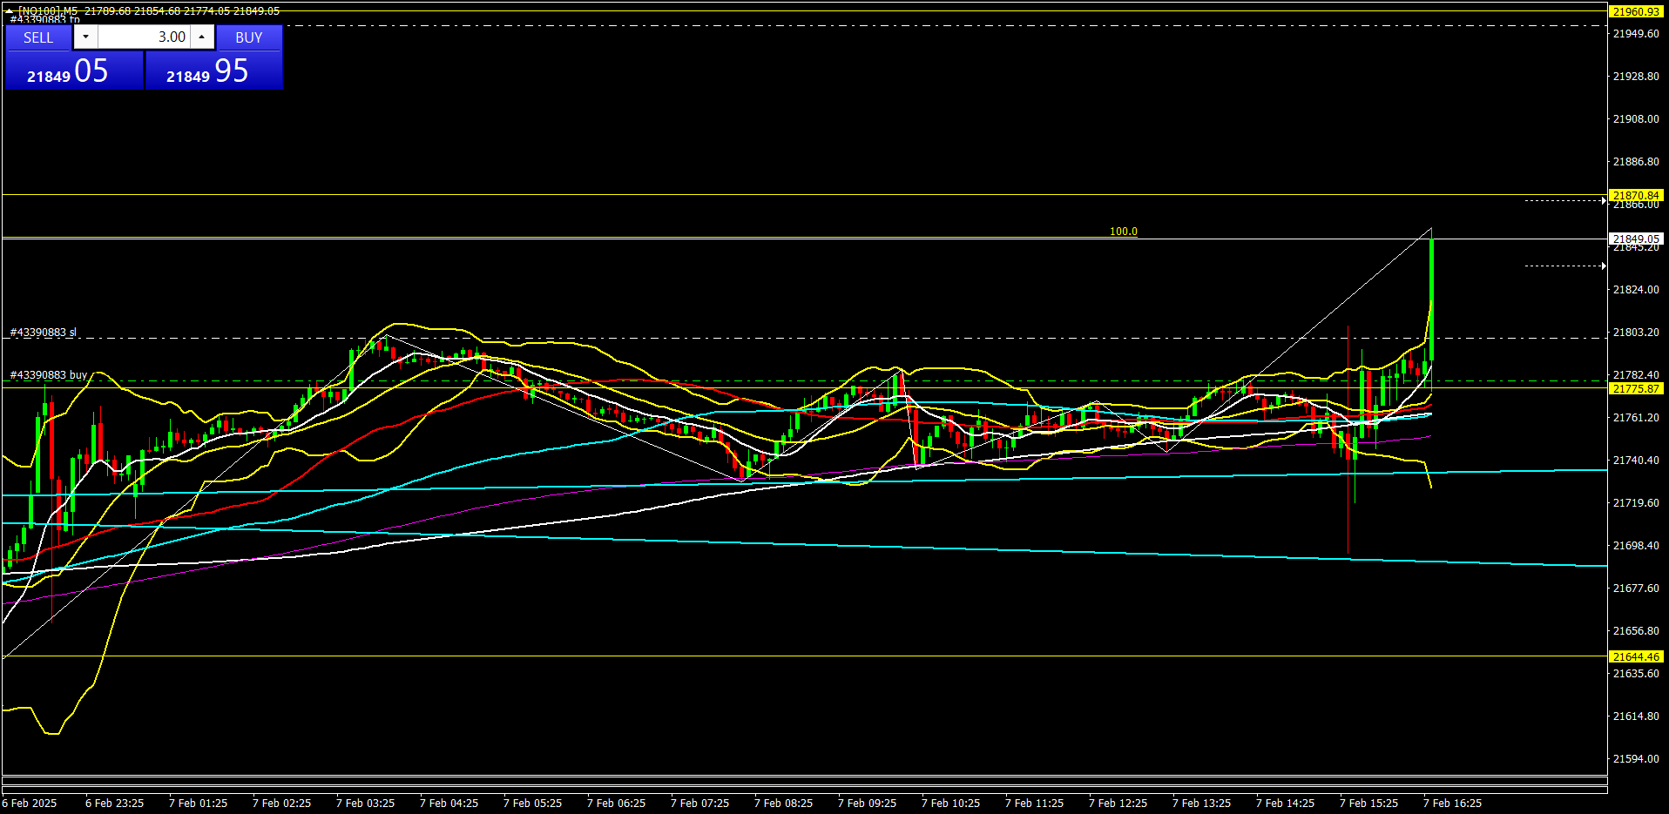Click the 21644.46 yellow price label
The height and width of the screenshot is (814, 1669).
pyautogui.click(x=1636, y=656)
